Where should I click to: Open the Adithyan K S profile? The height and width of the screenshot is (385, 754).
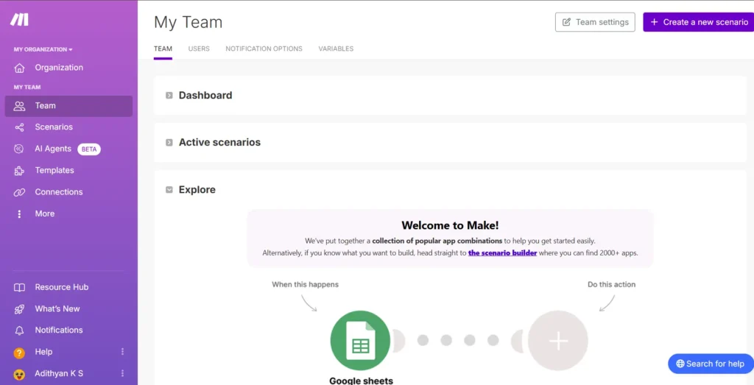[59, 373]
